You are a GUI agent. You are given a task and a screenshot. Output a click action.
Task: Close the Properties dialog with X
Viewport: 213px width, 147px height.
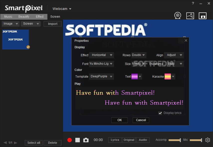click(186, 40)
